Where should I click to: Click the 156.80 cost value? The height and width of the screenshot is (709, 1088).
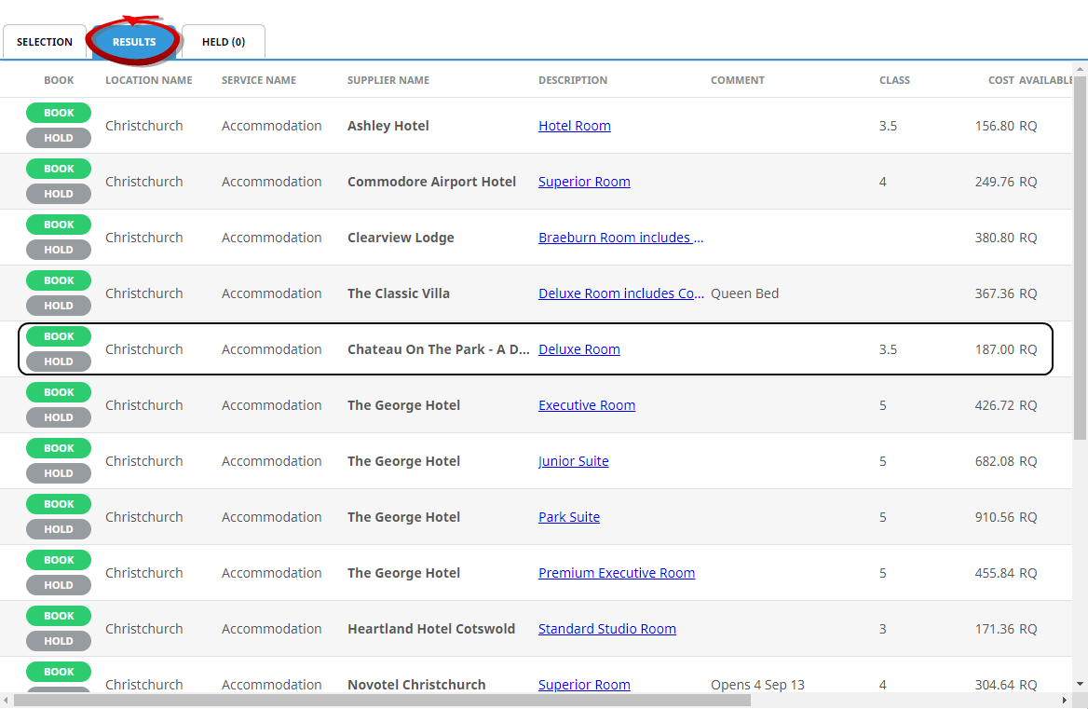pos(994,126)
